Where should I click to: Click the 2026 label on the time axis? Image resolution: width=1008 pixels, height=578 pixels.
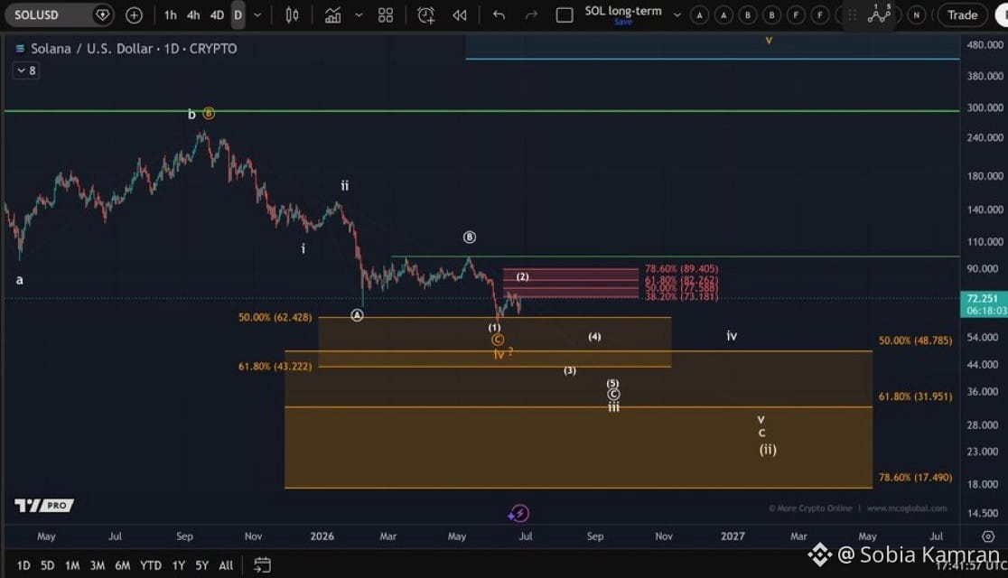coord(322,536)
